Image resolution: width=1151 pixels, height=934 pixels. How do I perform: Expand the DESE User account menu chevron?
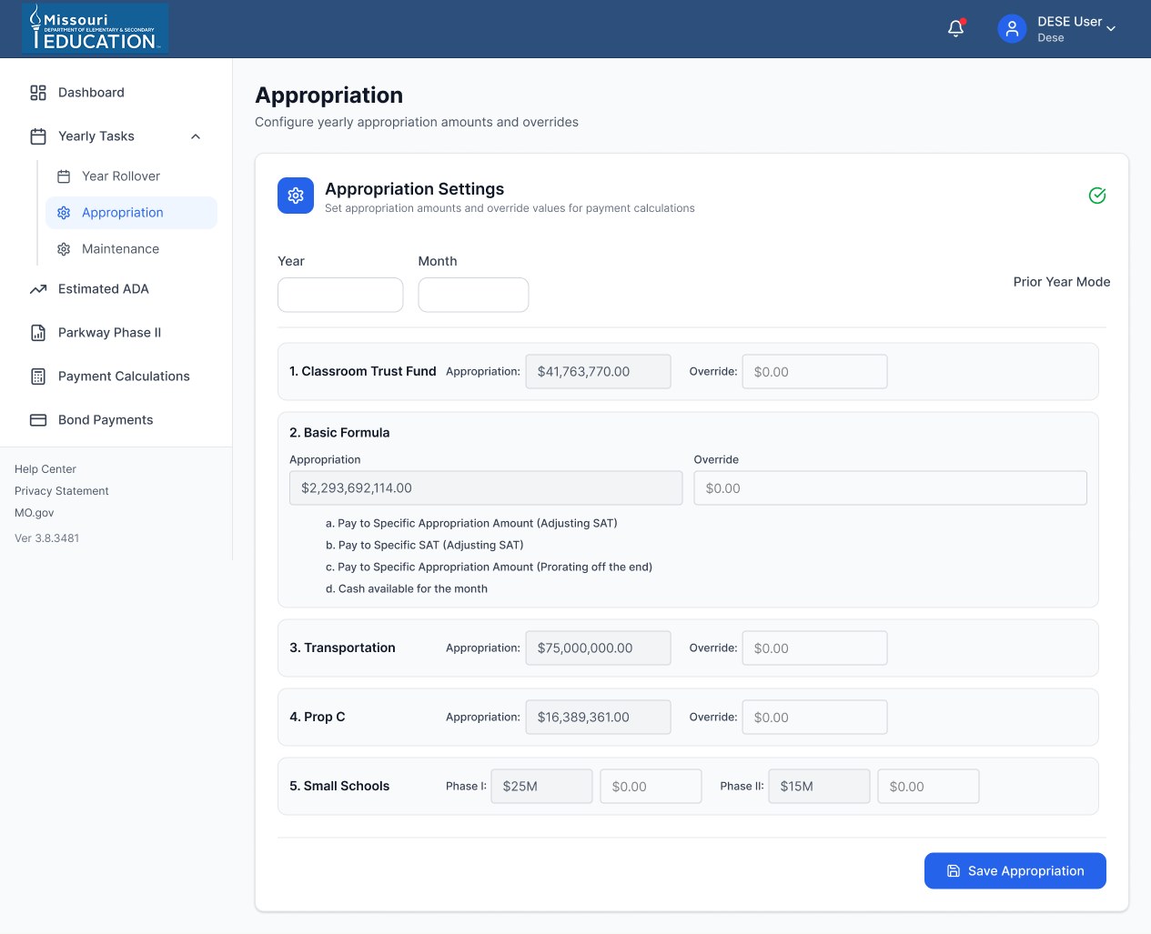tap(1111, 29)
